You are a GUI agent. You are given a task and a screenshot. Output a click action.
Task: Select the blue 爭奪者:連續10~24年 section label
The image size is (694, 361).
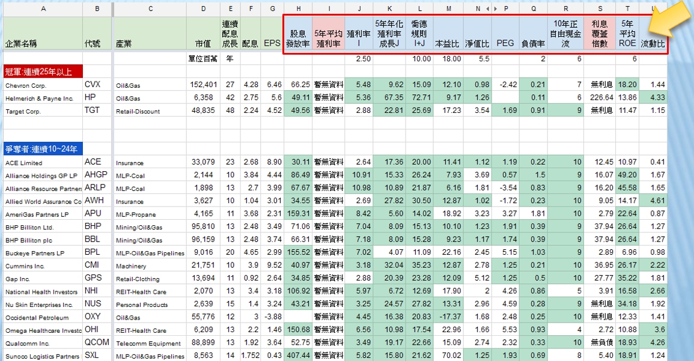pyautogui.click(x=43, y=148)
